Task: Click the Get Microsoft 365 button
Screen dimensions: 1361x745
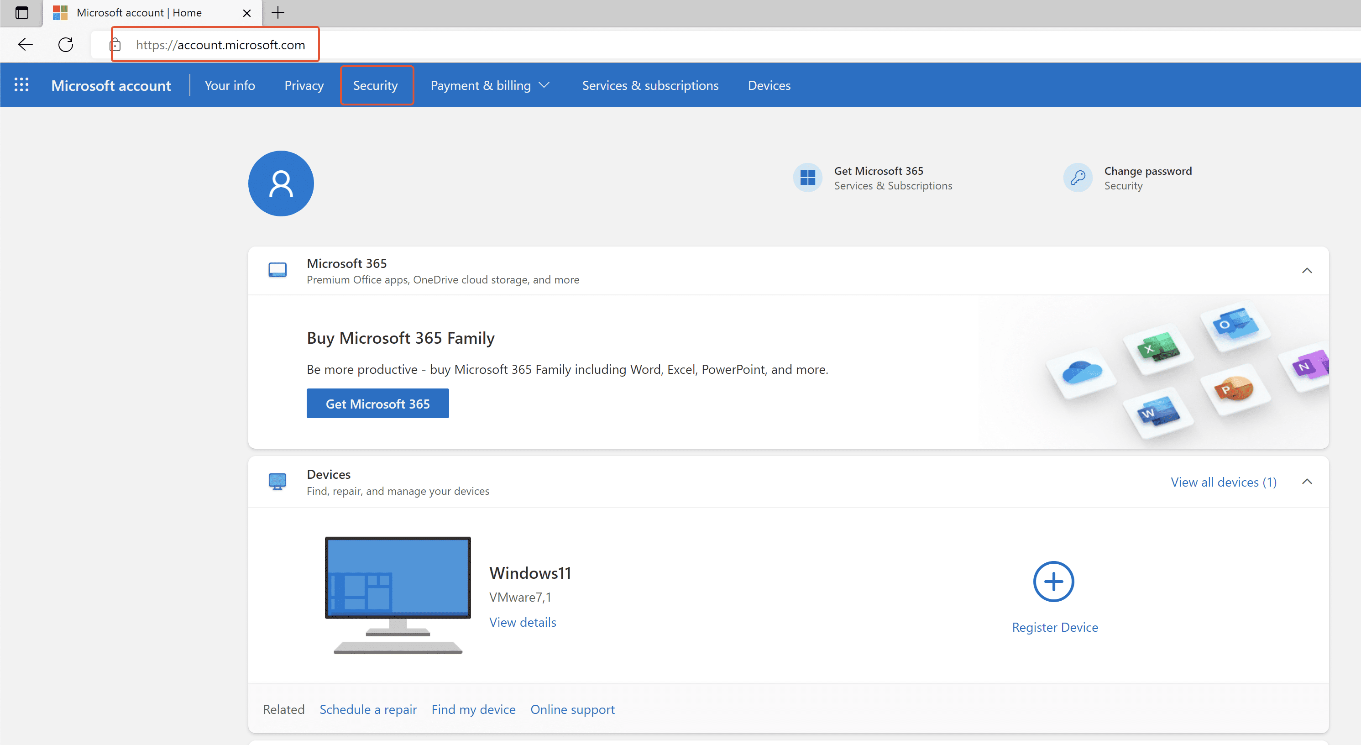Action: (x=378, y=404)
